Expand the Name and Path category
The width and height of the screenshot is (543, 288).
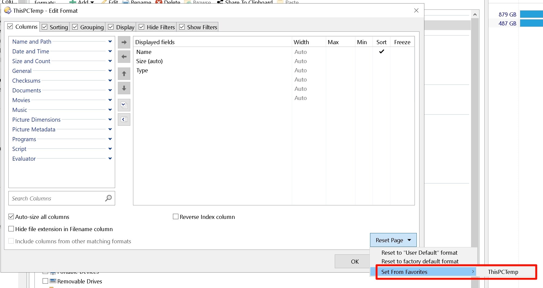click(x=110, y=41)
